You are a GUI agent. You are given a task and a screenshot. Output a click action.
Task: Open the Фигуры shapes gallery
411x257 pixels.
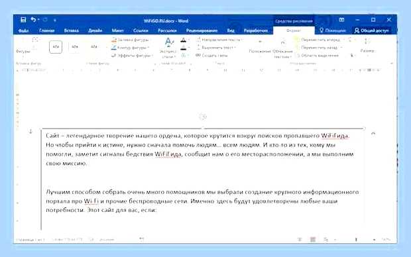23,48
